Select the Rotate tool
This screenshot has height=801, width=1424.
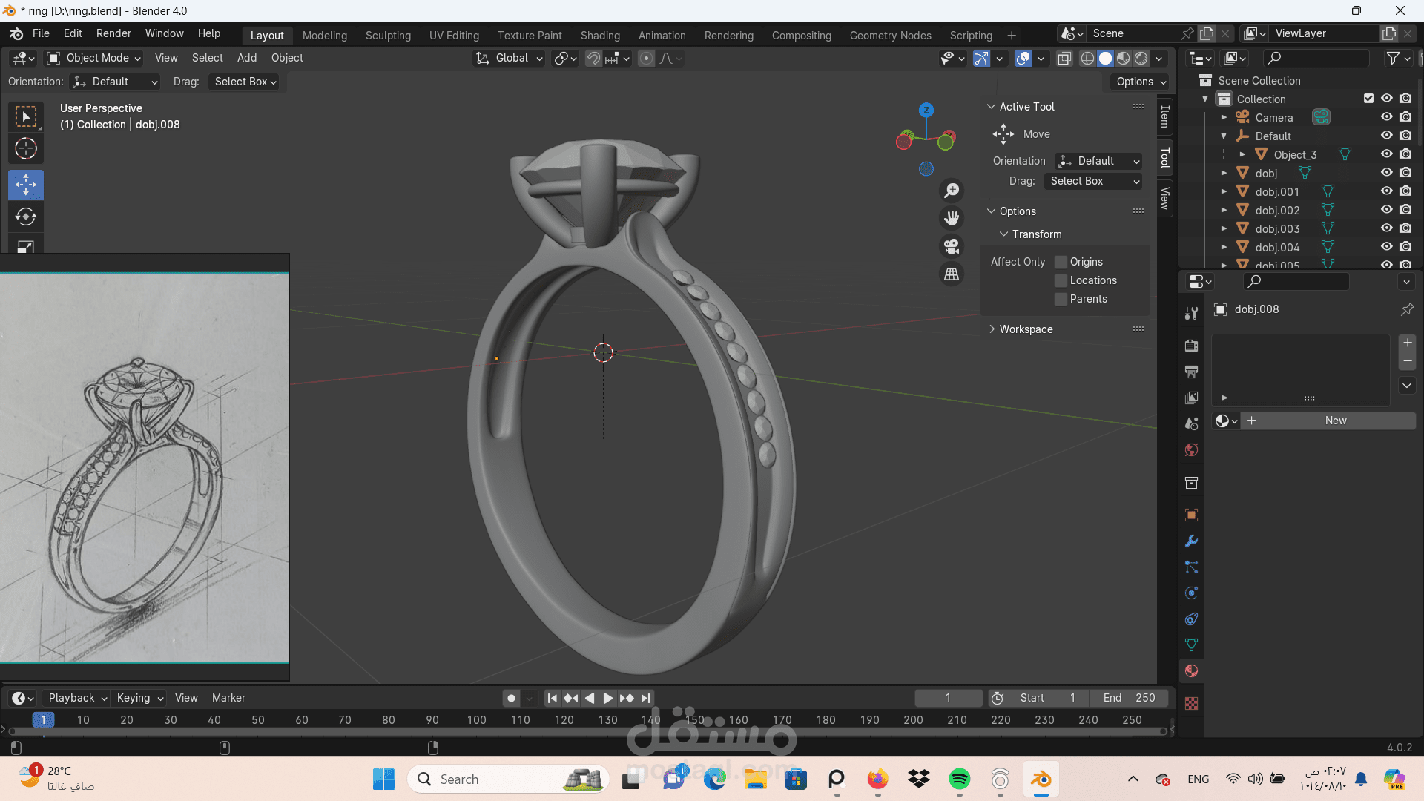point(26,217)
